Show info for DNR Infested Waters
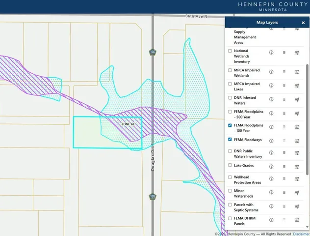 [x=271, y=98]
